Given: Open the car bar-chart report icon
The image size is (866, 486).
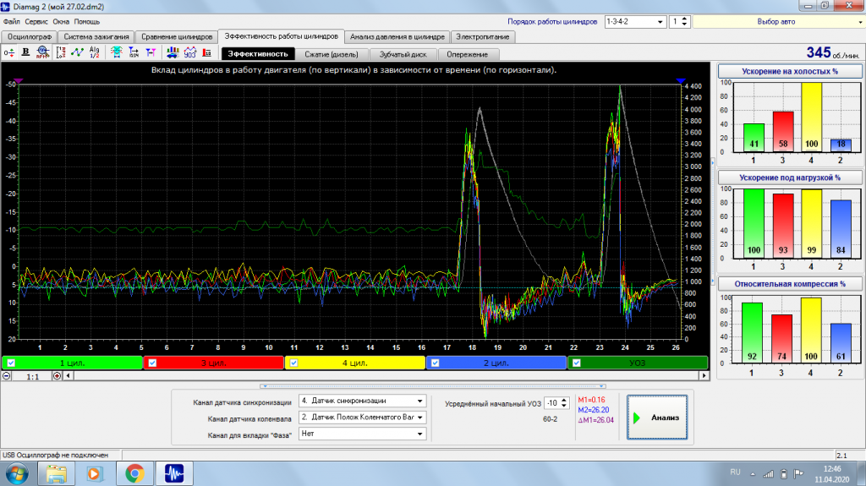Looking at the screenshot, I should pos(173,52).
